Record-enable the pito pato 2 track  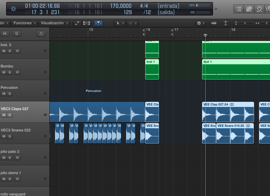point(17,158)
